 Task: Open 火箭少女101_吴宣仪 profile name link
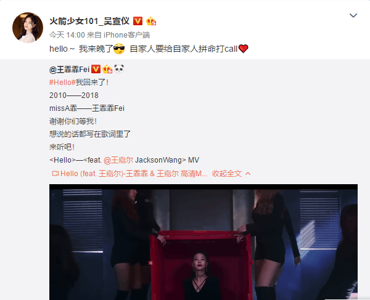tap(89, 21)
